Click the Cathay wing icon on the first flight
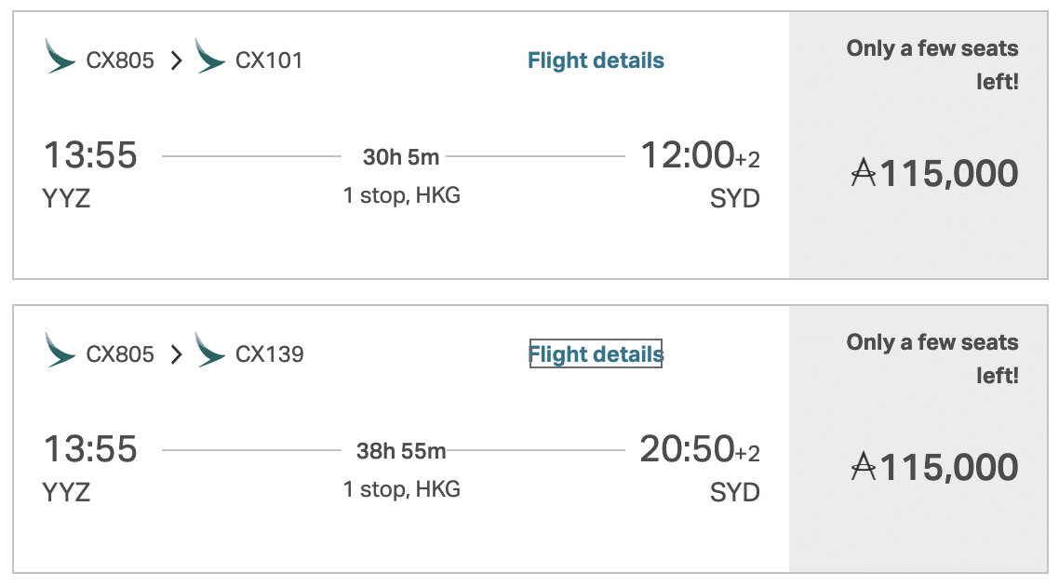The width and height of the screenshot is (1059, 586). coord(58,59)
